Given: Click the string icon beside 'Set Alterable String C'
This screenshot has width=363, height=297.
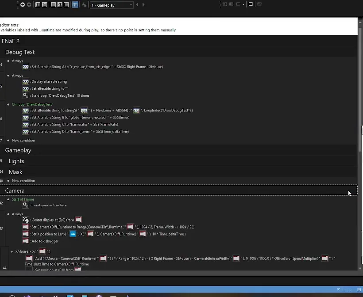Looking at the screenshot, I should click(26, 125).
